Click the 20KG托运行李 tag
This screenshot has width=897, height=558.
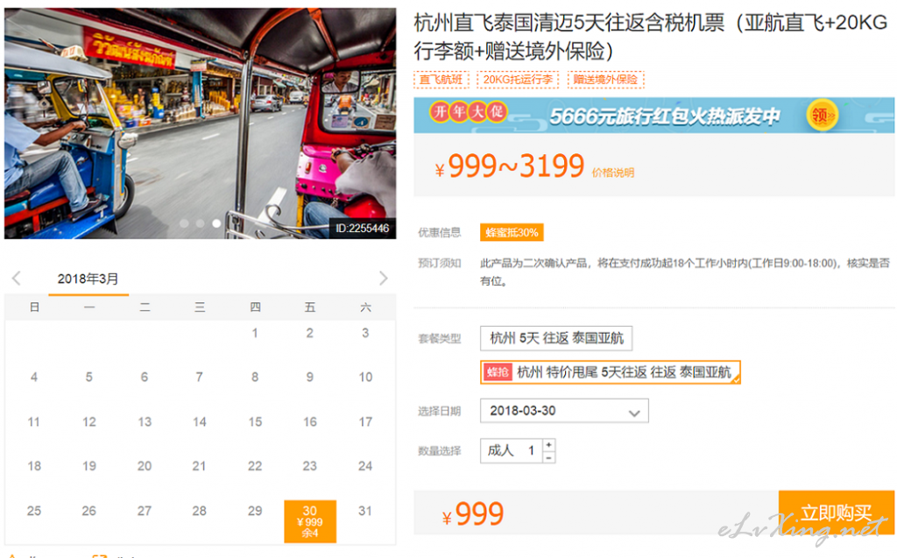click(x=519, y=80)
